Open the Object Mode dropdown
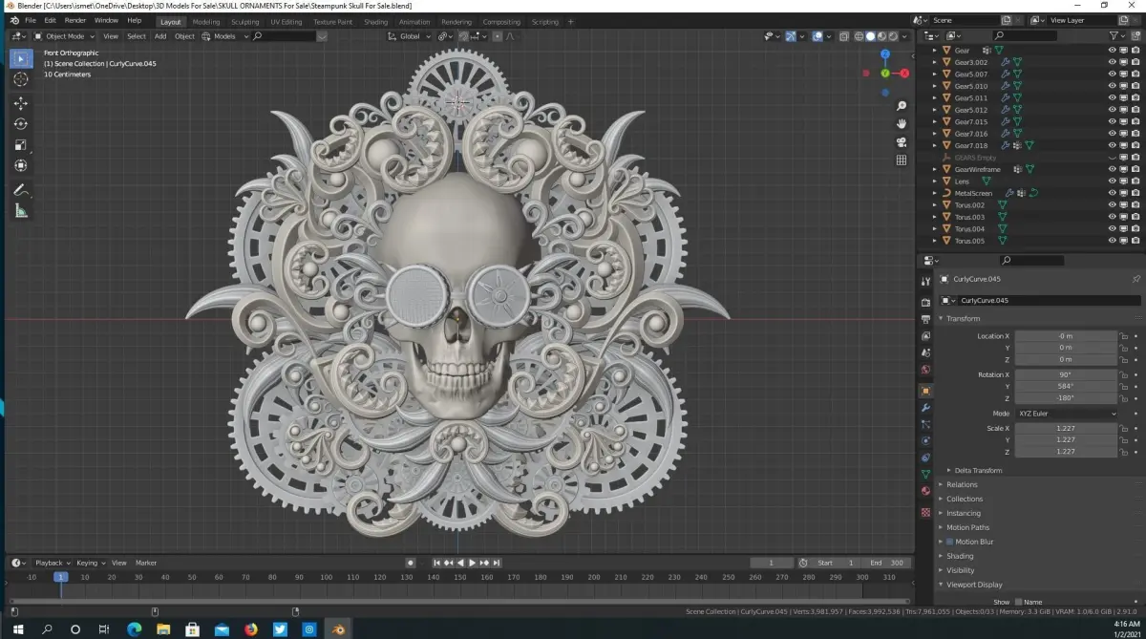Viewport: 1146px width, 639px height. tap(65, 36)
